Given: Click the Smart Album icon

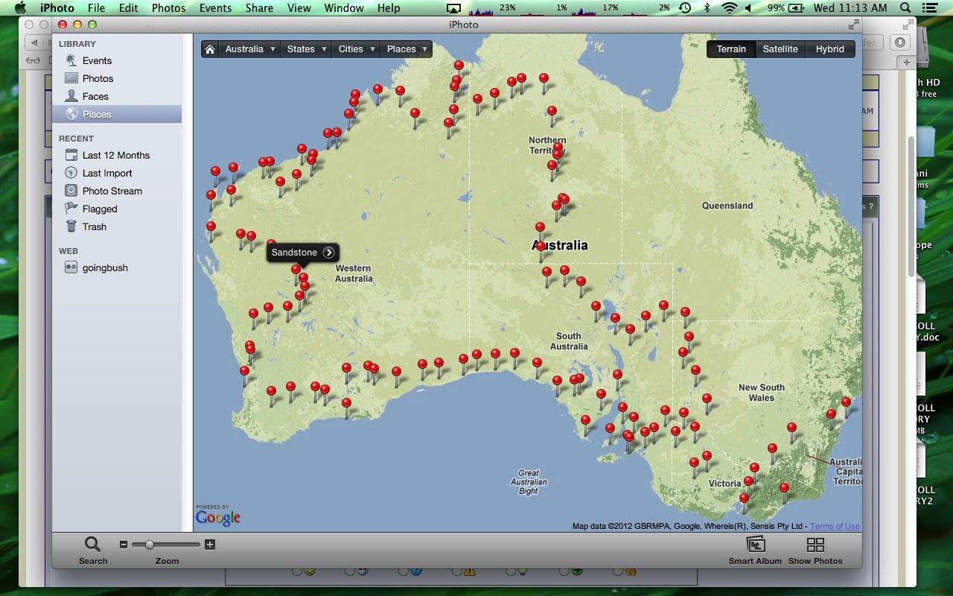Looking at the screenshot, I should pos(755,545).
